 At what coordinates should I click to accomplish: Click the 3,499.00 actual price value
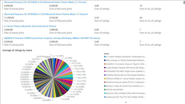[x=8, y=30]
